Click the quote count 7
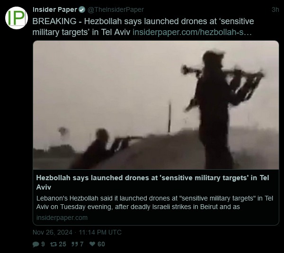 (x=82, y=244)
